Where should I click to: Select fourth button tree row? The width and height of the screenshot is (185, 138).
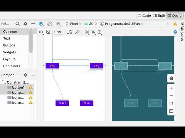pos(17,103)
